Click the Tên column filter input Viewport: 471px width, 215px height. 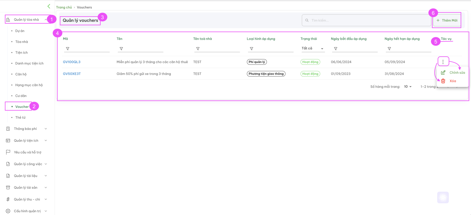point(140,49)
